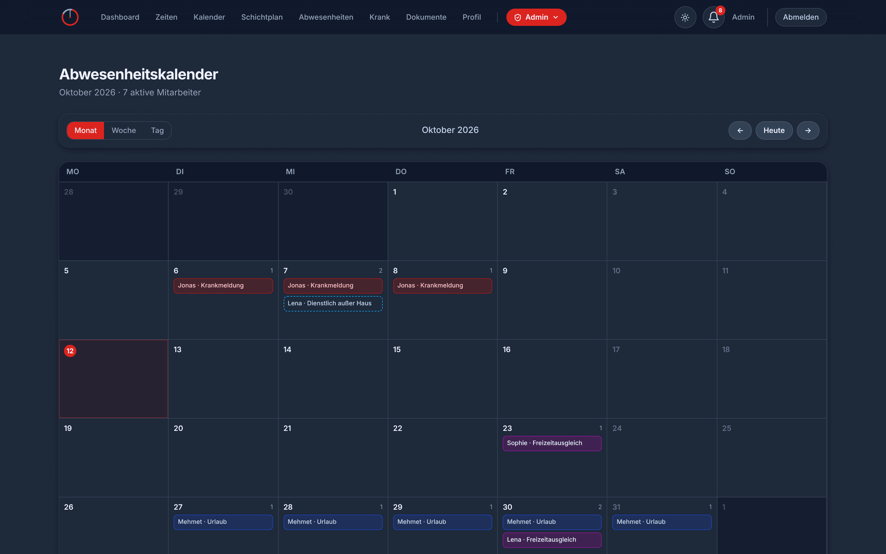Image resolution: width=886 pixels, height=554 pixels.
Task: Open Lena Freizeitausgleich on the 30th
Action: tap(552, 540)
